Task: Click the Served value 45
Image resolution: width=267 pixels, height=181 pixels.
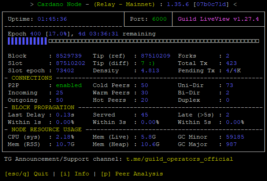Action: (145, 115)
